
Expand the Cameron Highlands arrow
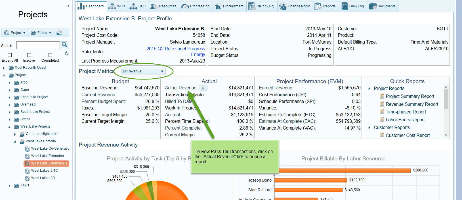(15, 134)
